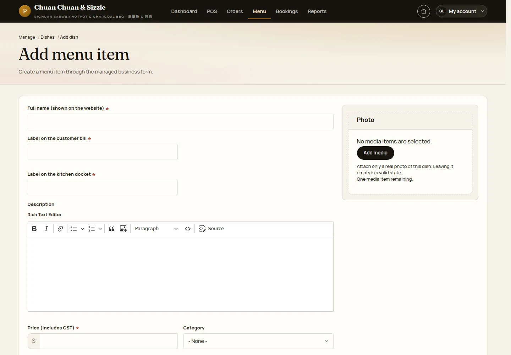The width and height of the screenshot is (511, 355).
Task: Insert an image via the upload icon
Action: (x=123, y=229)
